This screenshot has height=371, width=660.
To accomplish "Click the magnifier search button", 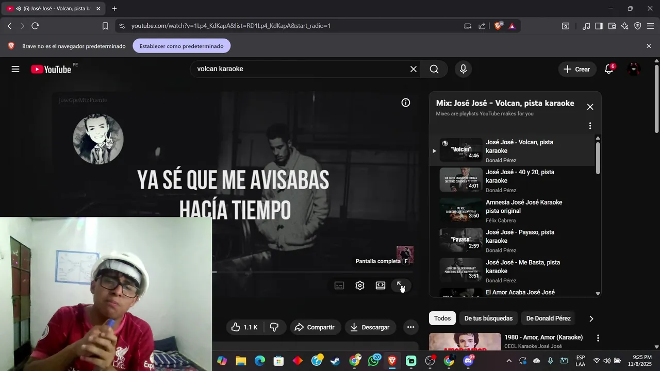I will [x=434, y=69].
